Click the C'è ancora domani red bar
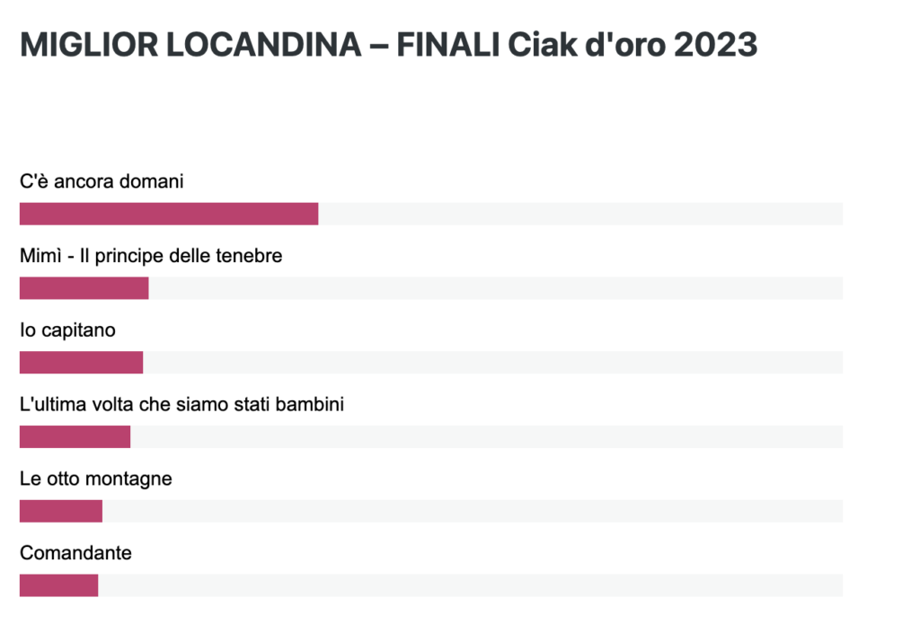The height and width of the screenshot is (624, 920). 169,214
